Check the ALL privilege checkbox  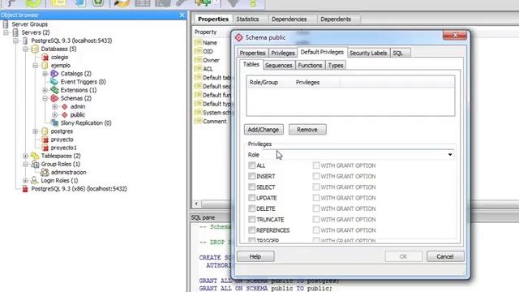pyautogui.click(x=252, y=165)
